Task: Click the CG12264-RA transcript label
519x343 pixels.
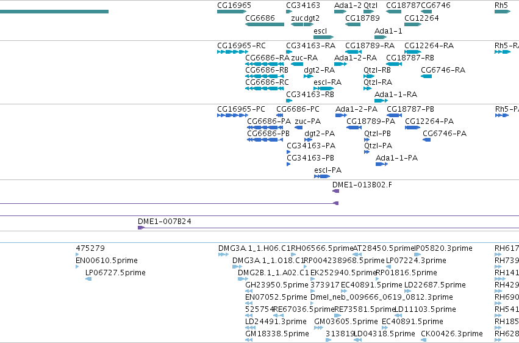Action: (429, 46)
